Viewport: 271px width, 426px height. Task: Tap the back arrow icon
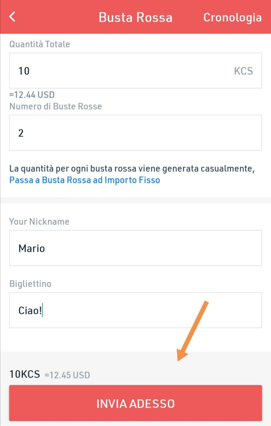12,17
